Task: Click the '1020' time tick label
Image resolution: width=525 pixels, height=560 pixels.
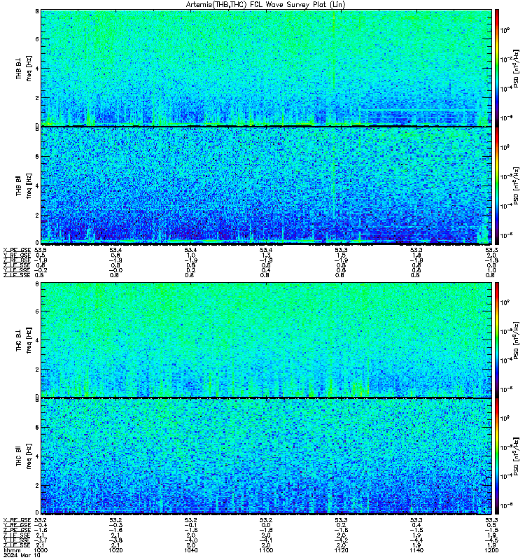Action: pyautogui.click(x=115, y=550)
